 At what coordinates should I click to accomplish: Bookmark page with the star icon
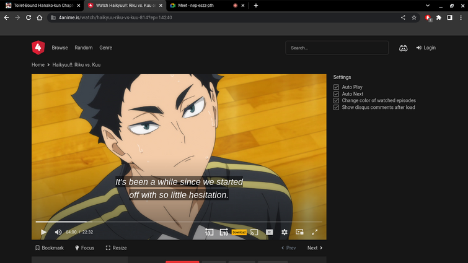click(414, 17)
